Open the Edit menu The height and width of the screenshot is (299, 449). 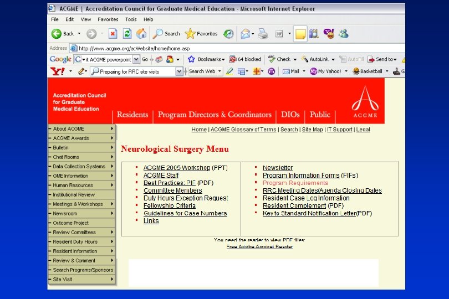[69, 19]
